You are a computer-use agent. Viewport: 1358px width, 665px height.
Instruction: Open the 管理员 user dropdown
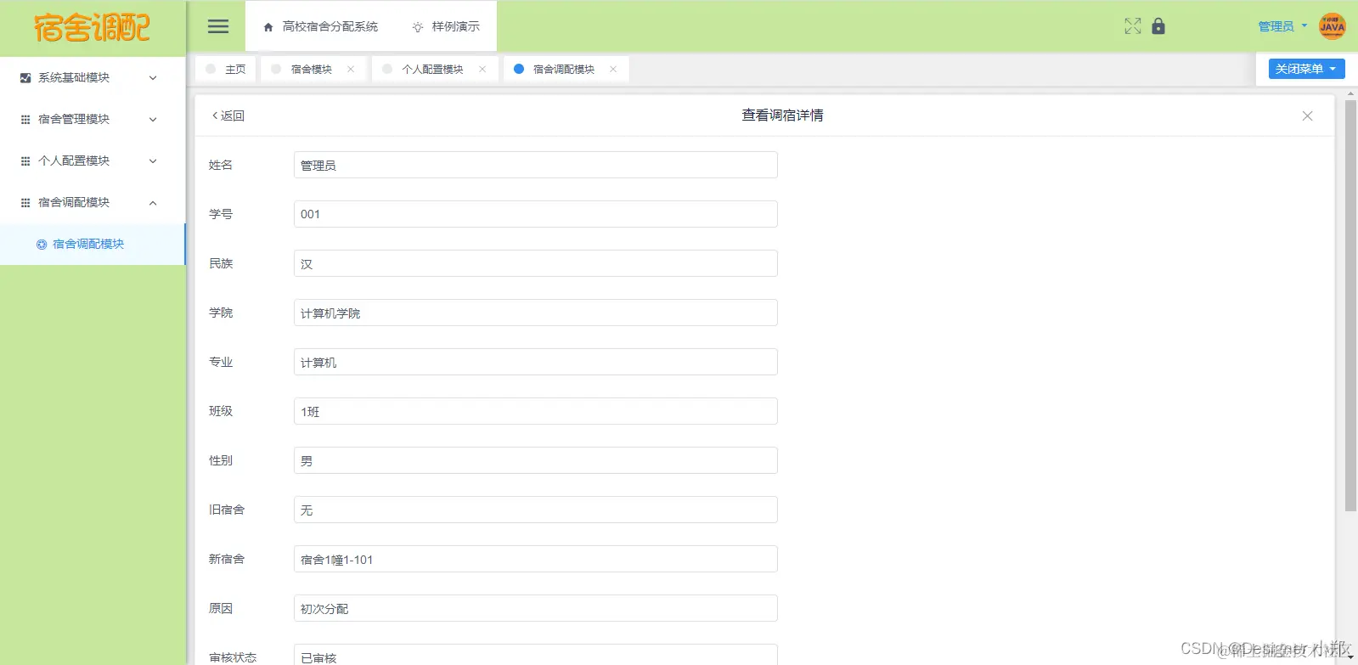(x=1282, y=26)
